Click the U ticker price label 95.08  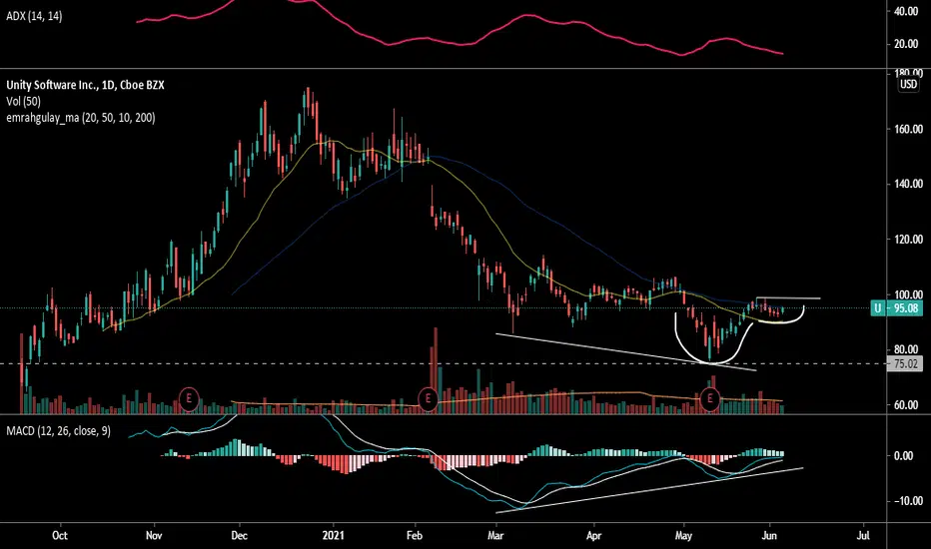point(897,308)
